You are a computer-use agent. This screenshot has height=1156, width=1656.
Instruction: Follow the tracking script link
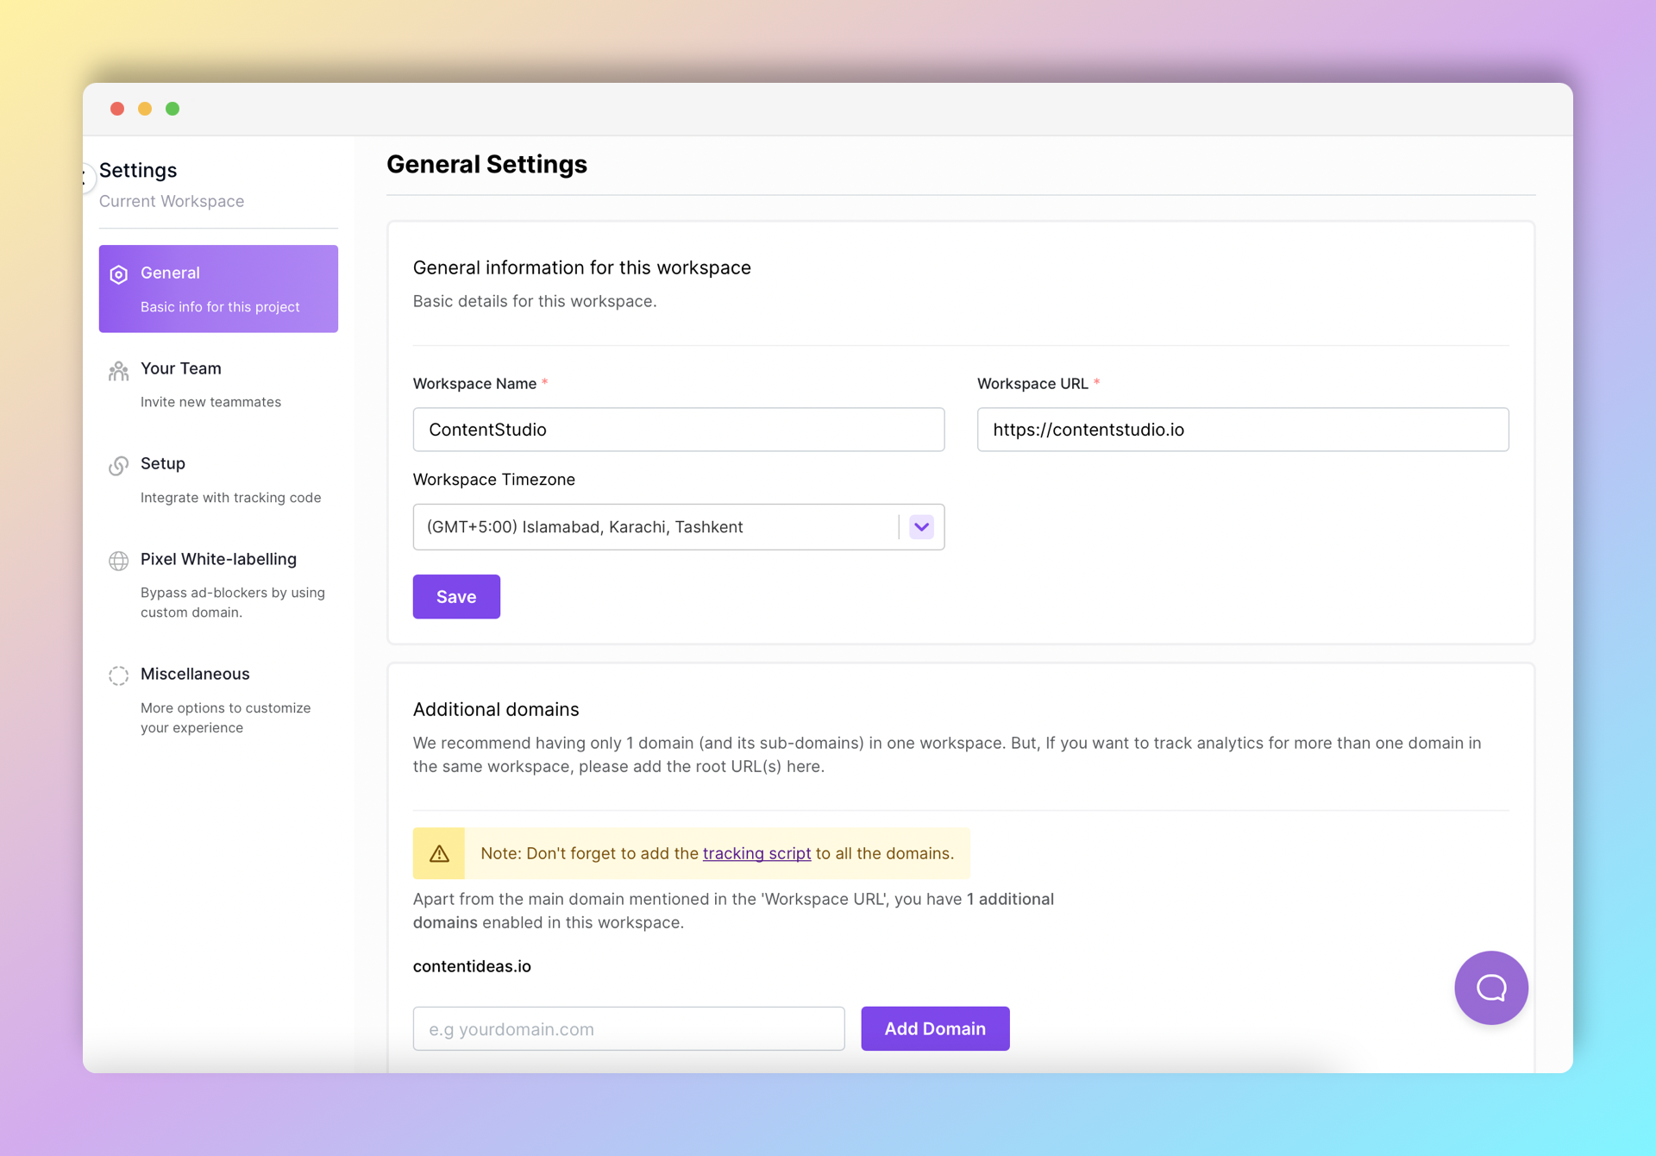click(x=756, y=853)
